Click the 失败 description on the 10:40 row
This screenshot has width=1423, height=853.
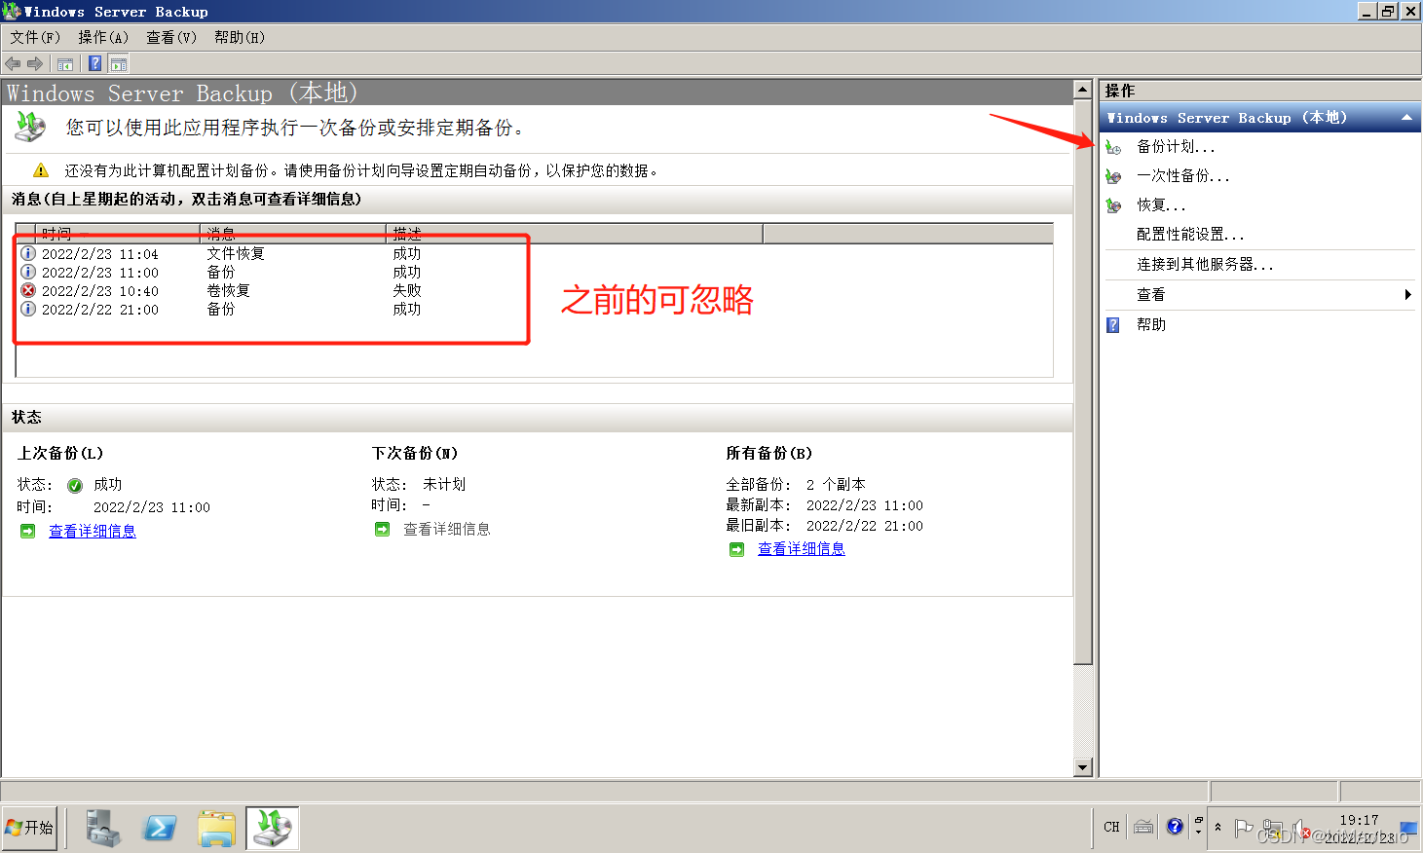(407, 290)
